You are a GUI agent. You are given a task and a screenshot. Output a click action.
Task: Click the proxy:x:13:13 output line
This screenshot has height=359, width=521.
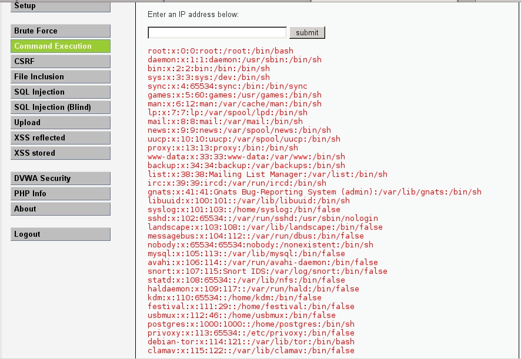click(x=223, y=148)
